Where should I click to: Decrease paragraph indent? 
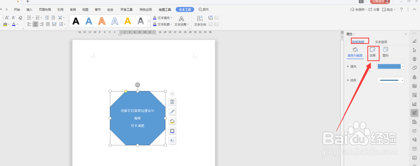pos(47,18)
